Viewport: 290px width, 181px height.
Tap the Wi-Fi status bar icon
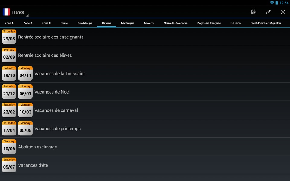click(272, 3)
